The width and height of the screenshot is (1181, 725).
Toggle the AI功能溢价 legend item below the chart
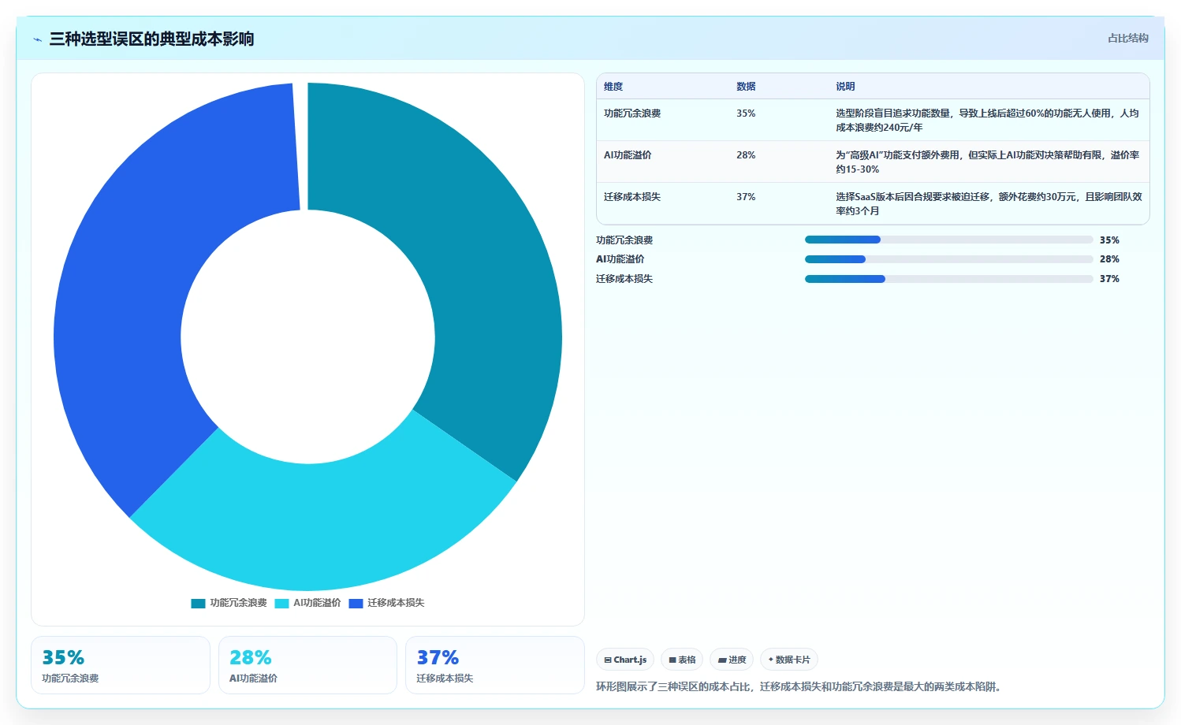pos(307,603)
